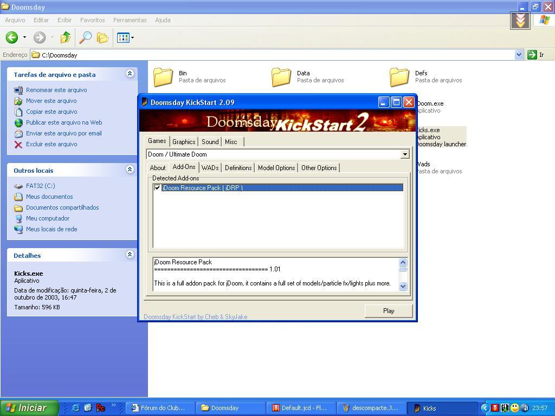Click the Forward arrow in Explorer toolbar
Viewport: 555px width, 416px height.
tap(40, 37)
